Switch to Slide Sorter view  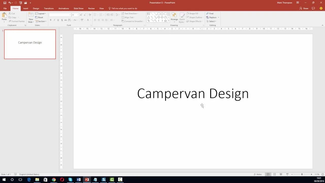(x=274, y=174)
